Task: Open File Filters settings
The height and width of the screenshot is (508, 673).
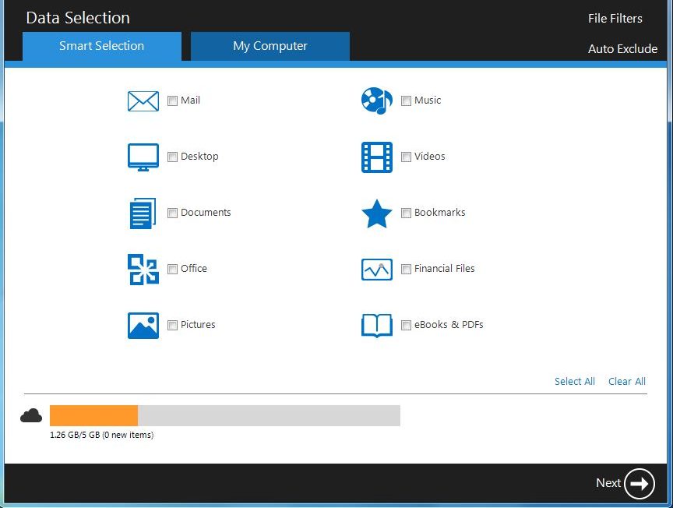Action: click(x=615, y=19)
